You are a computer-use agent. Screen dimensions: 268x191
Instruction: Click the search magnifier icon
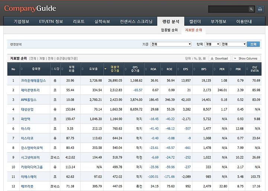pyautogui.click(x=251, y=9)
